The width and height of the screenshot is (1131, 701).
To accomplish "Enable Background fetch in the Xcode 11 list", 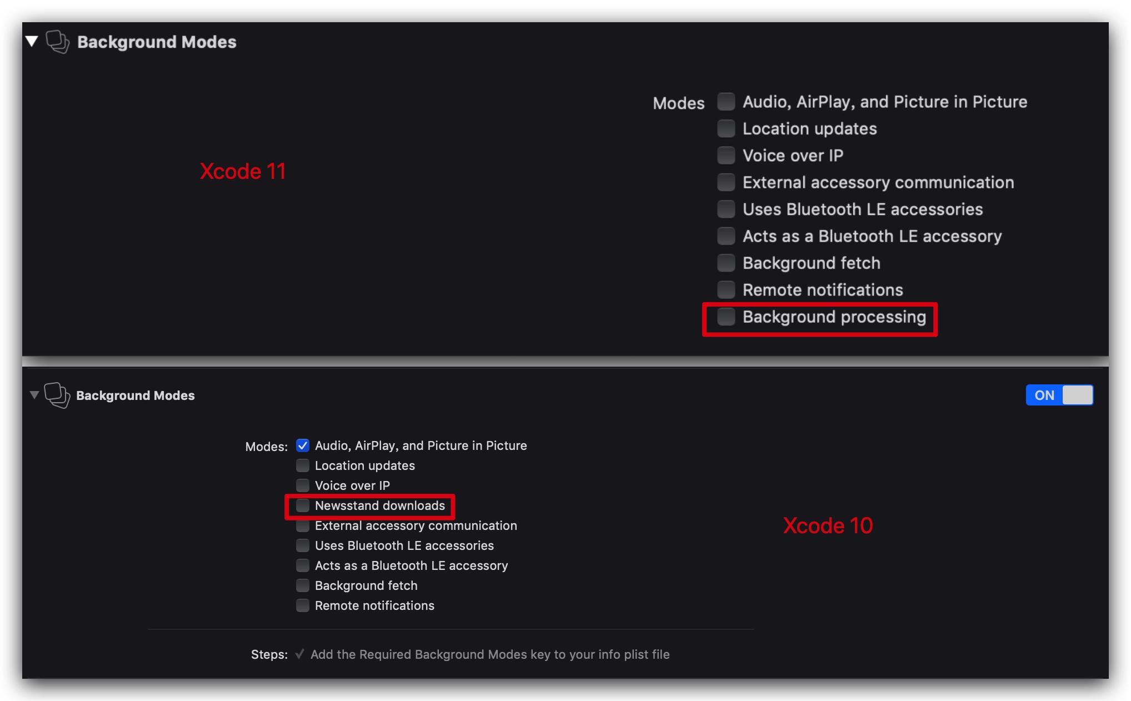I will [x=725, y=263].
